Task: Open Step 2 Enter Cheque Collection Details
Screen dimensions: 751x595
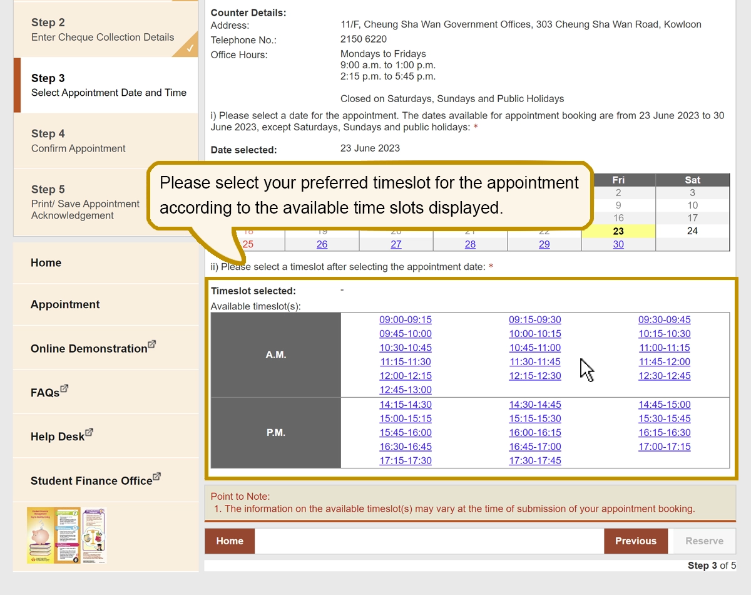Action: point(106,29)
